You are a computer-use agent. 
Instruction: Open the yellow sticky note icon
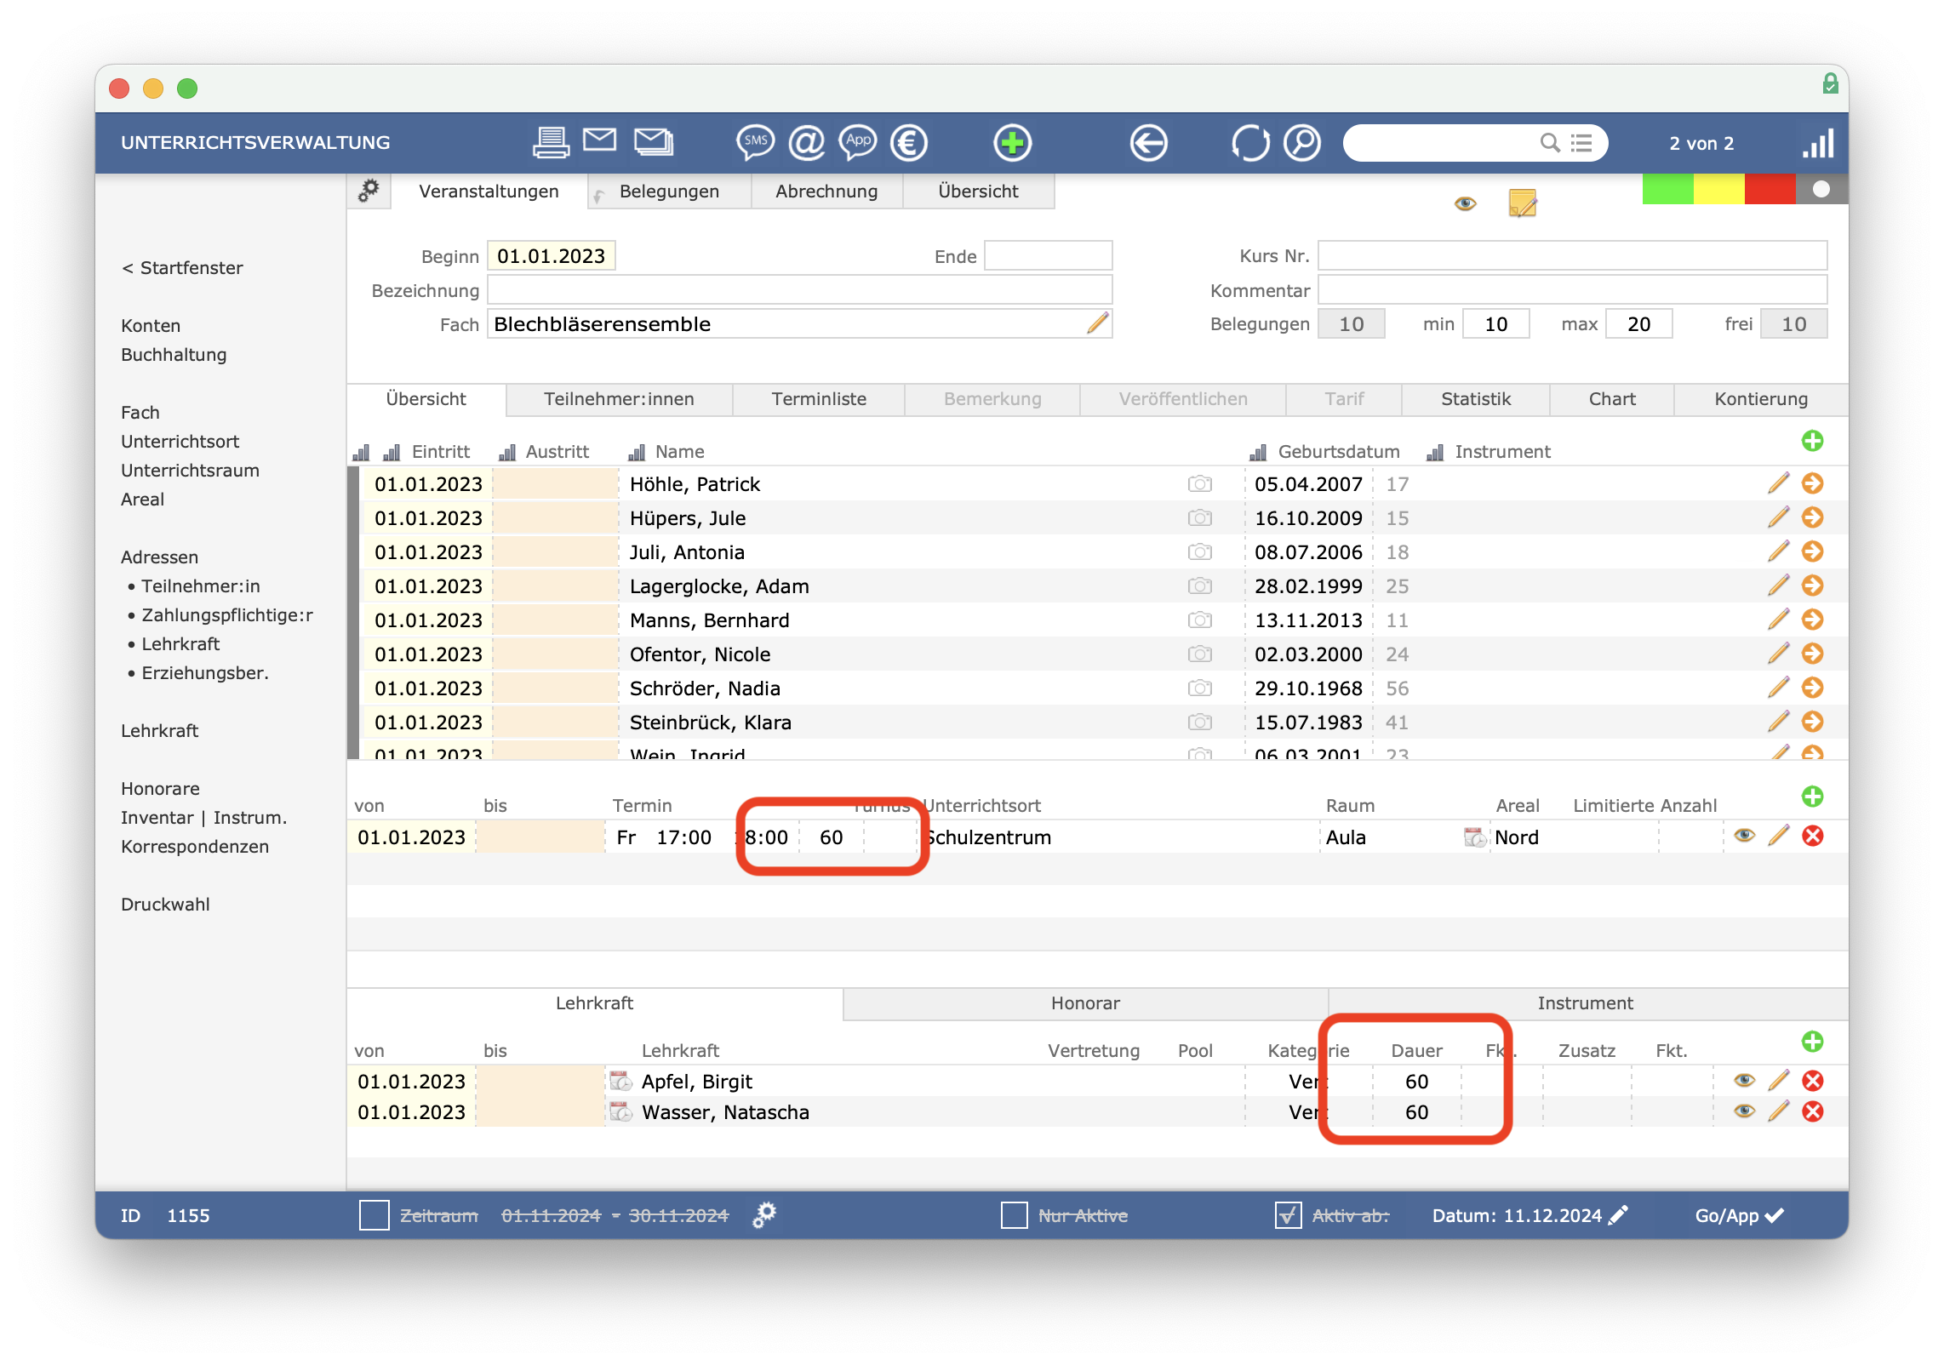1522,203
